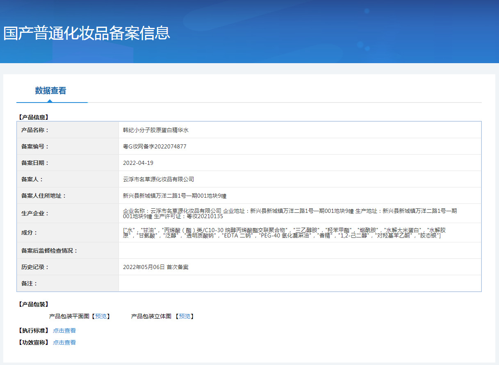Click the 备案编号 row label
This screenshot has height=365, width=499.
(x=35, y=146)
